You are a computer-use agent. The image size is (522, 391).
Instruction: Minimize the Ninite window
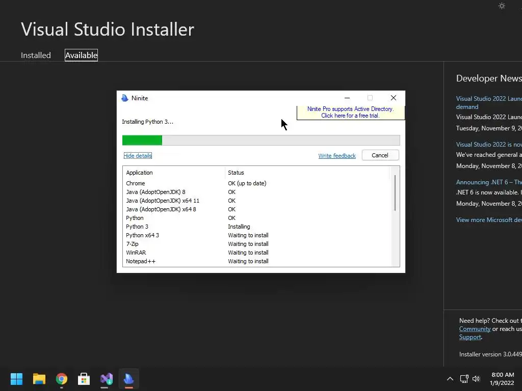click(x=347, y=98)
